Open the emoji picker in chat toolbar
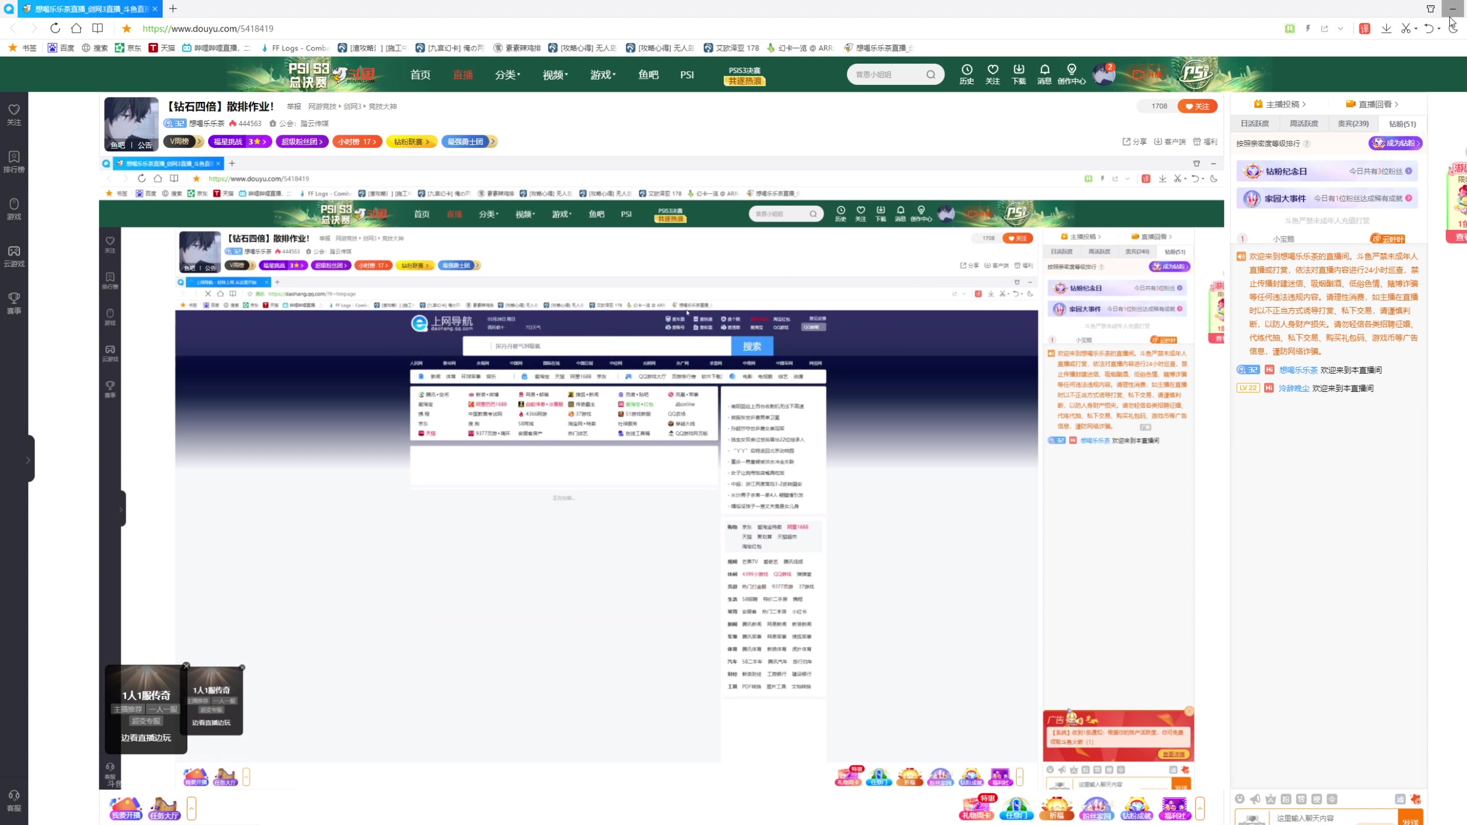 click(1240, 799)
